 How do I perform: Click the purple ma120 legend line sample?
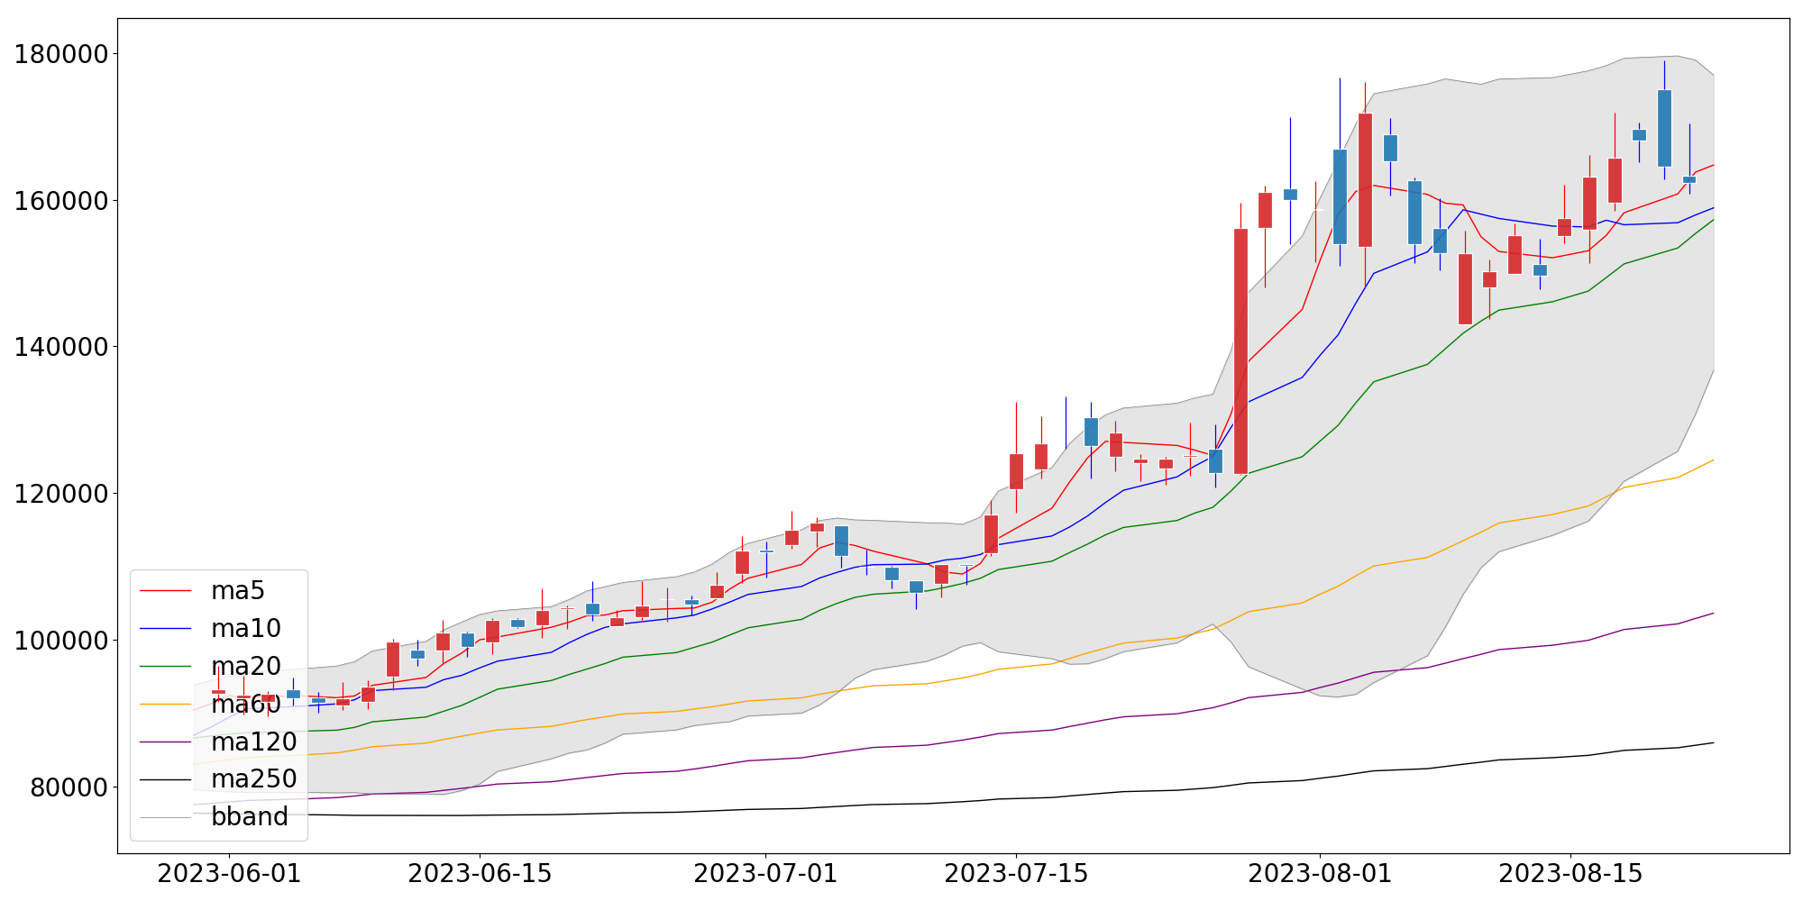click(x=166, y=742)
